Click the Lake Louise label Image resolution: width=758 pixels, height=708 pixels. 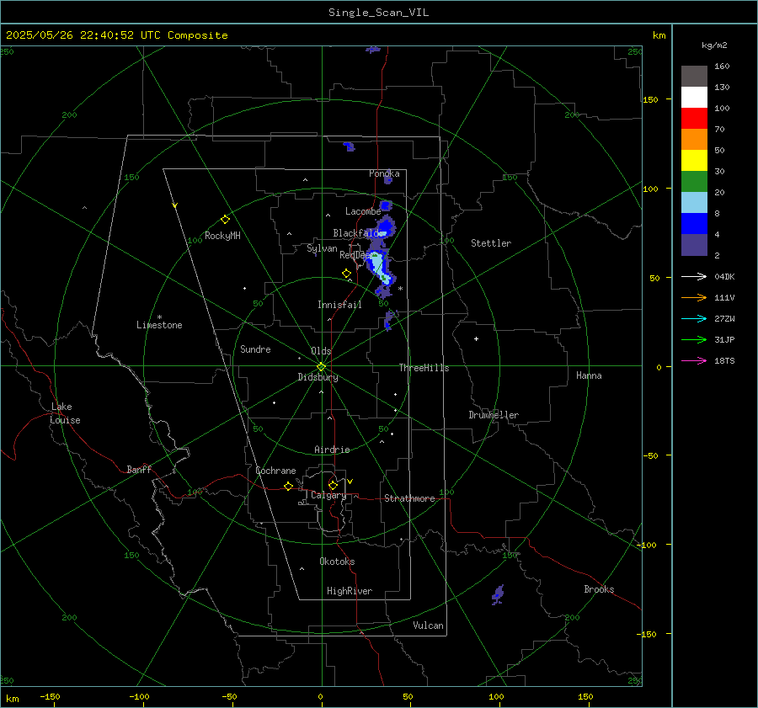click(x=65, y=413)
